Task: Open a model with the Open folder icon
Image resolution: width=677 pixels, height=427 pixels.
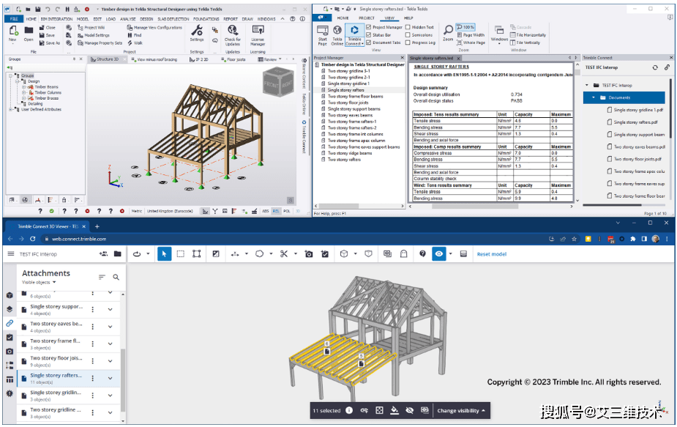Action: point(29,31)
